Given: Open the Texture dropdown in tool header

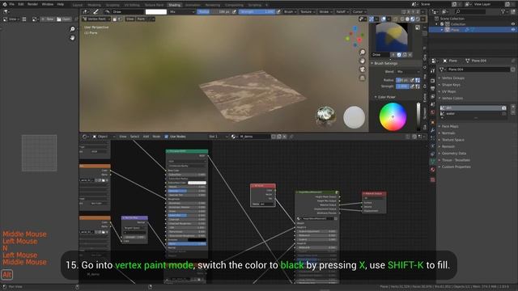Looking at the screenshot, I should click(308, 12).
